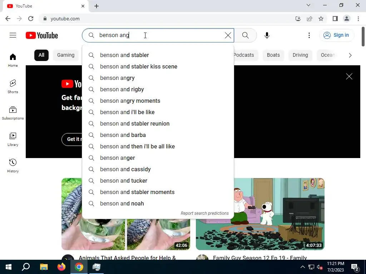Submit search with the magnifier button
This screenshot has width=366, height=274.
pyautogui.click(x=245, y=35)
